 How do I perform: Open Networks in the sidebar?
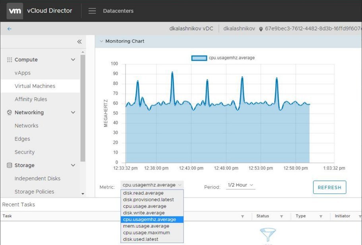(26, 126)
